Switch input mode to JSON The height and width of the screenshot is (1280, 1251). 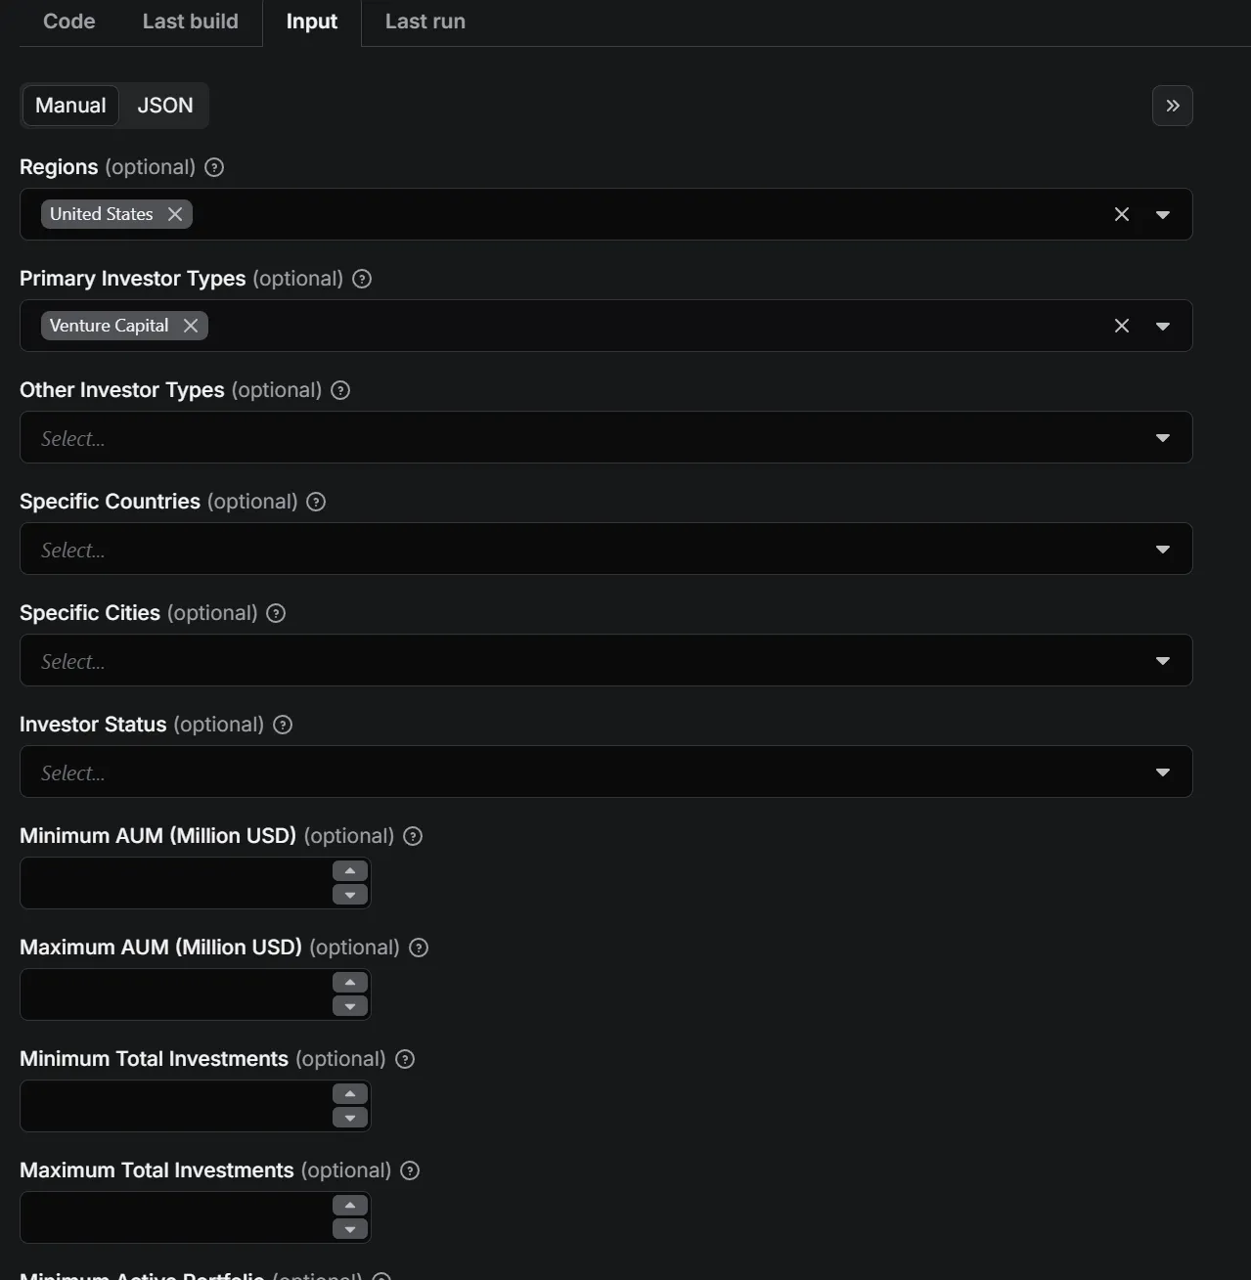[164, 106]
